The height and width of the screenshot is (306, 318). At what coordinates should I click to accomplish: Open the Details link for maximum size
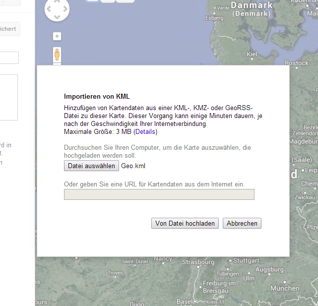click(x=145, y=132)
